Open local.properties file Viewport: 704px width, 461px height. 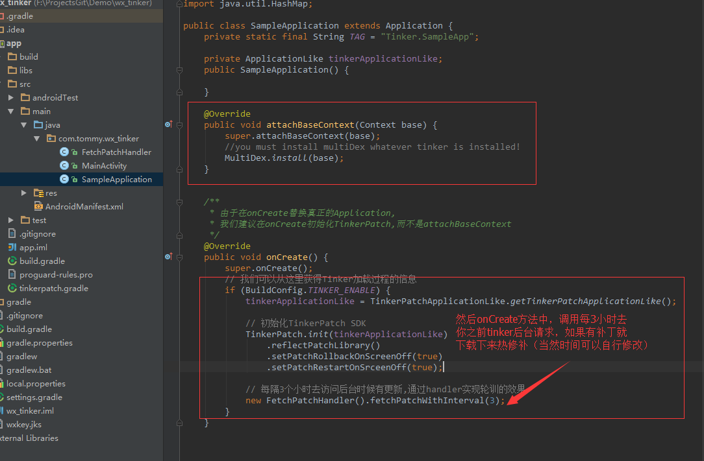click(x=36, y=383)
